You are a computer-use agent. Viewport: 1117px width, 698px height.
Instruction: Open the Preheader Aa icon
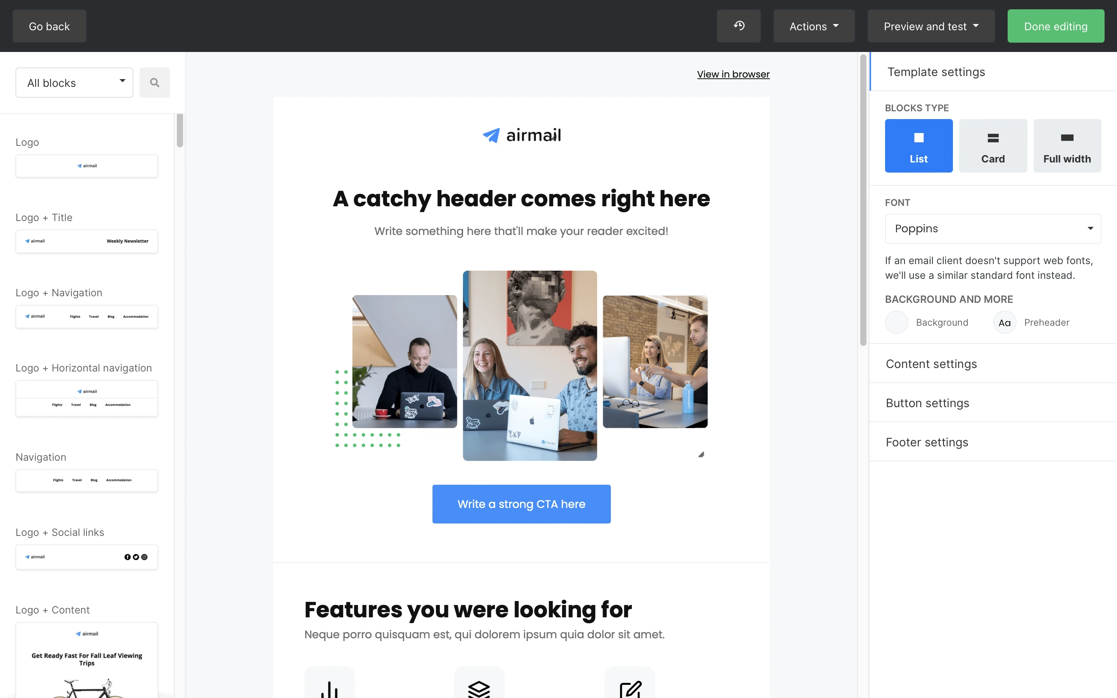point(1005,323)
